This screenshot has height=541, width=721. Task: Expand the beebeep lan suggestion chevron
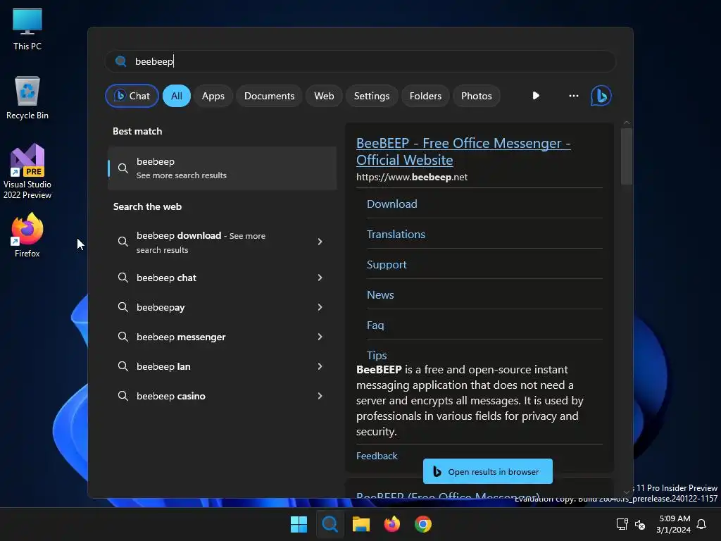[320, 366]
